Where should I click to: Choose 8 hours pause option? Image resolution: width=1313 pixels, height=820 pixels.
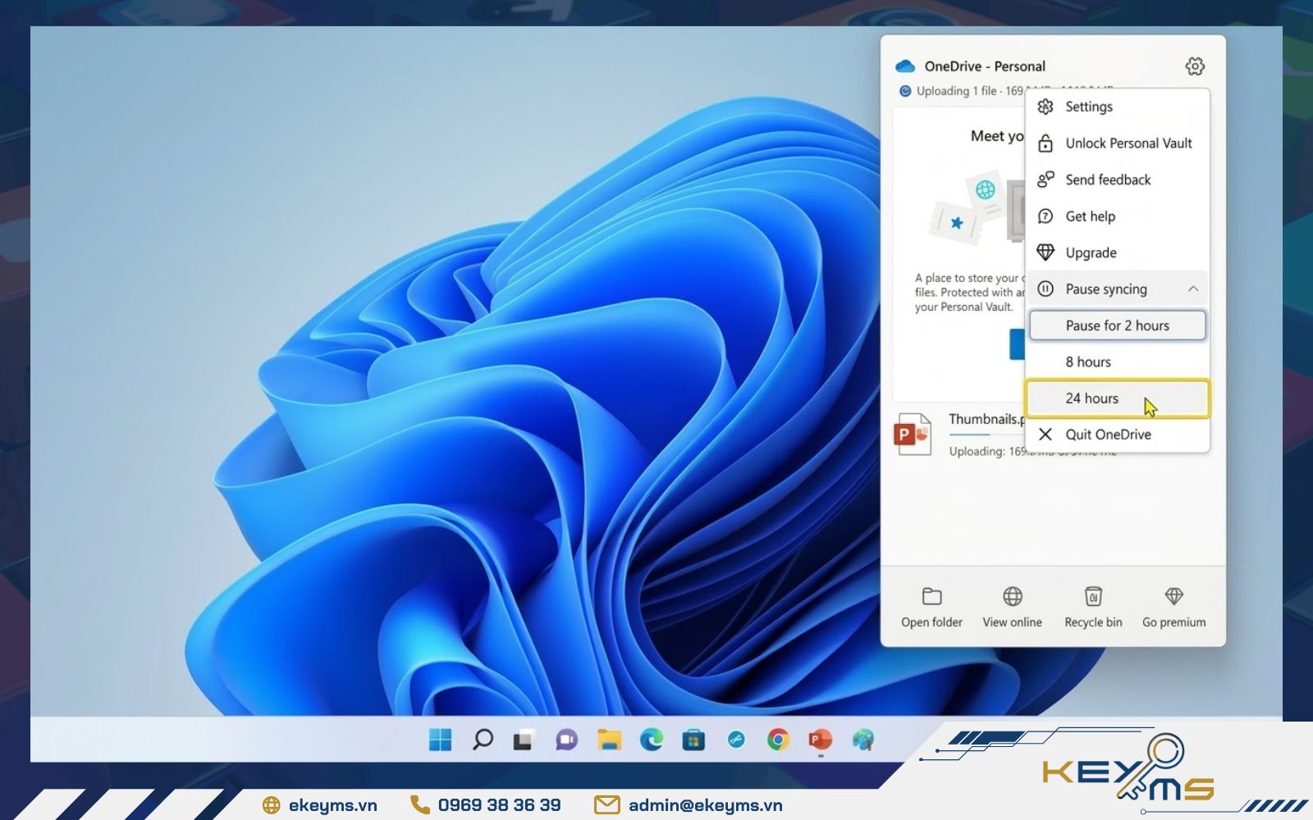point(1088,362)
